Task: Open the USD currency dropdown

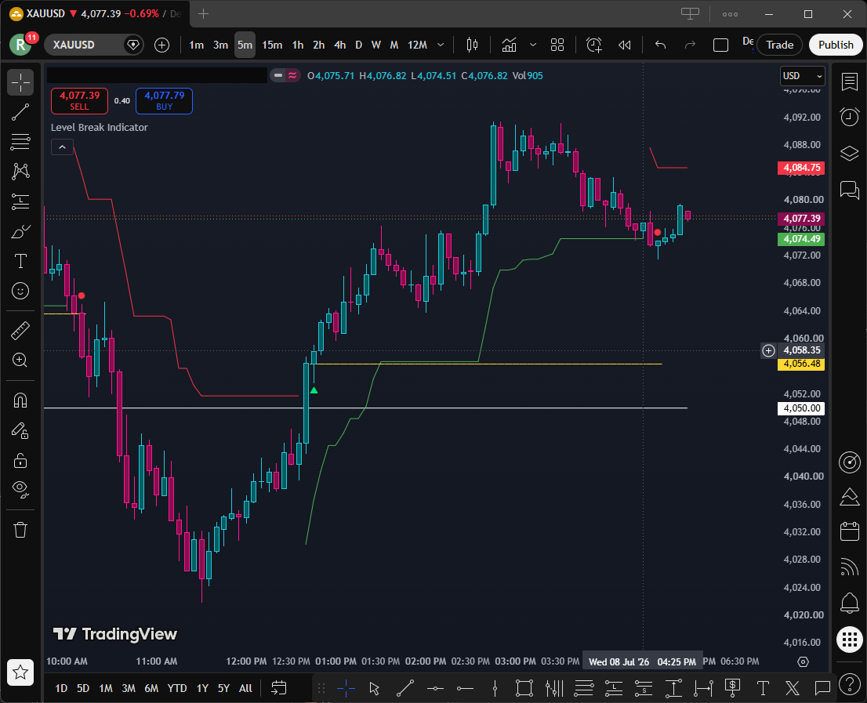Action: tap(802, 76)
